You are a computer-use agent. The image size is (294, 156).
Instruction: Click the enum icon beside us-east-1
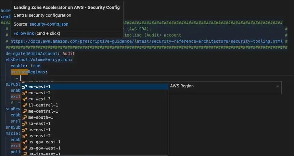click(x=24, y=130)
